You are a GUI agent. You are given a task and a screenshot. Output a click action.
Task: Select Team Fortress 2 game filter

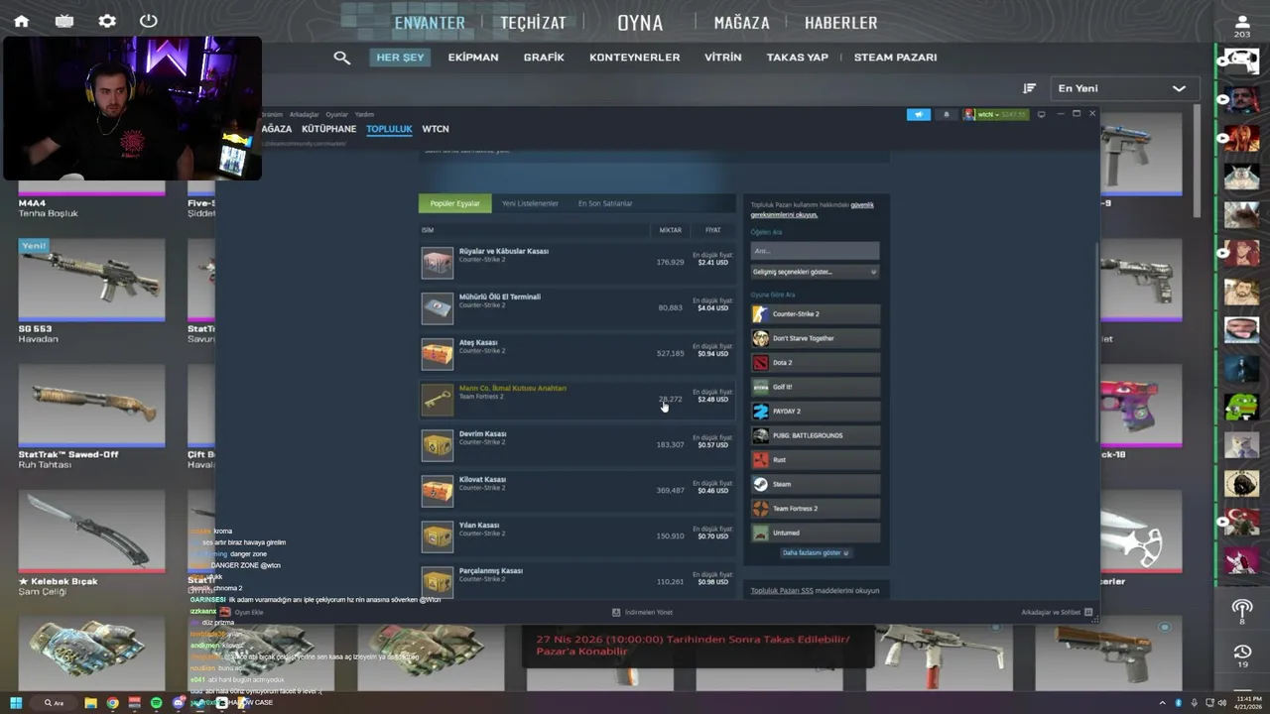click(816, 509)
